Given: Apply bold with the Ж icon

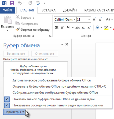Looking at the screenshot, I should point(57,27).
